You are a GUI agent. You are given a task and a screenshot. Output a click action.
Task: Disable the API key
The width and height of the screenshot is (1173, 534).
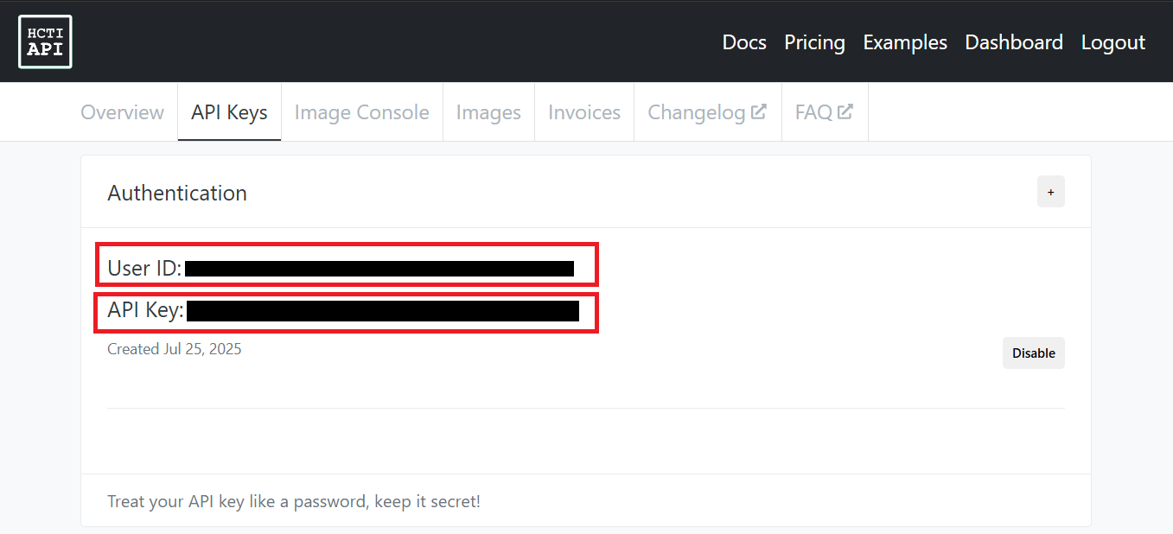pos(1033,353)
